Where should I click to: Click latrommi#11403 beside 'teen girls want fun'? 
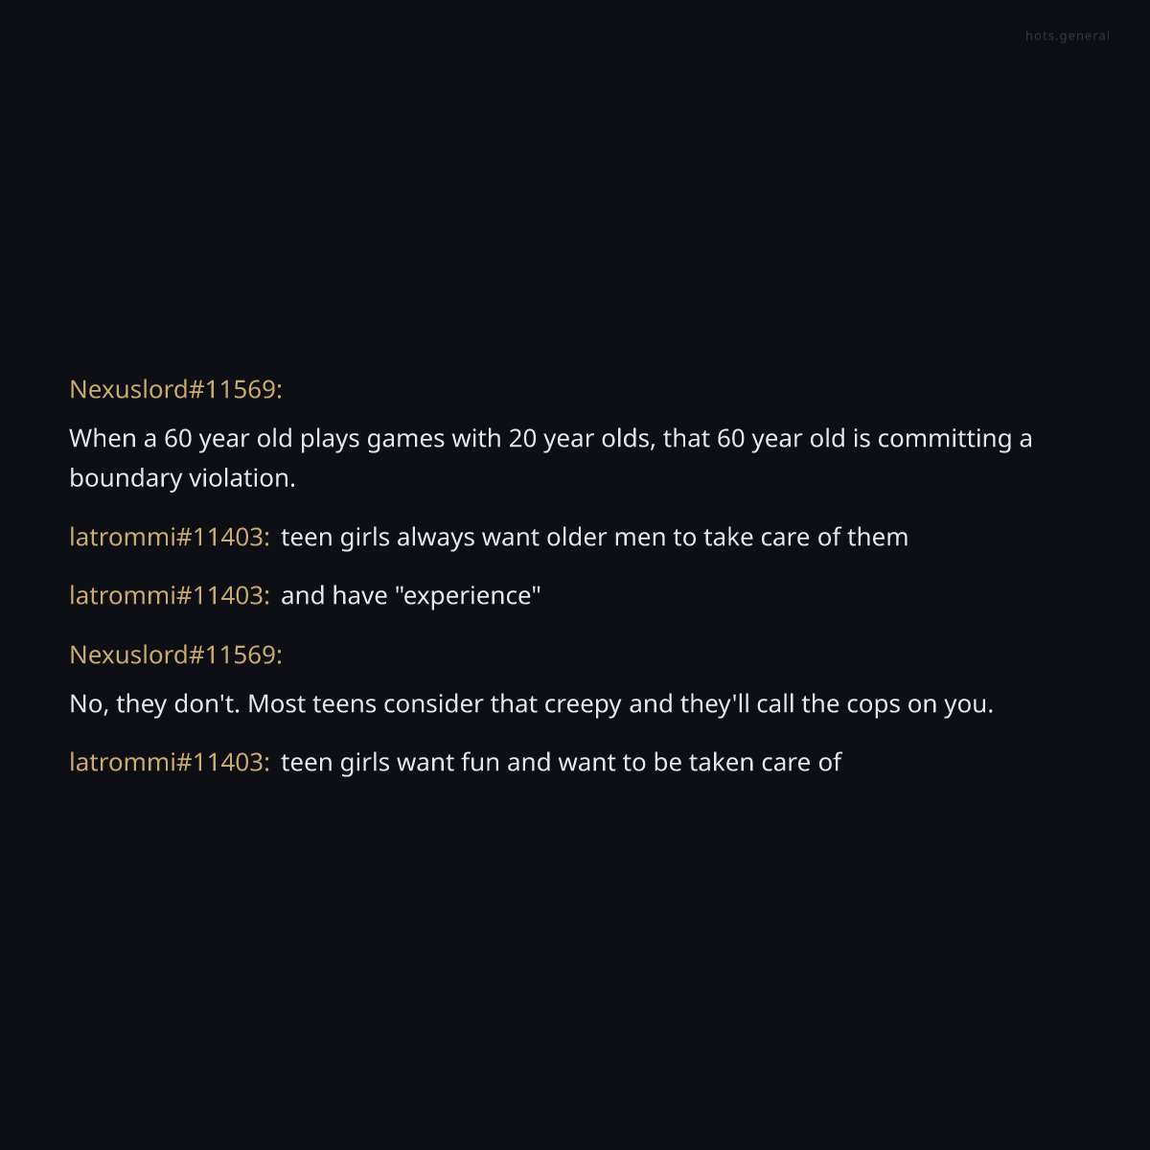(x=170, y=762)
